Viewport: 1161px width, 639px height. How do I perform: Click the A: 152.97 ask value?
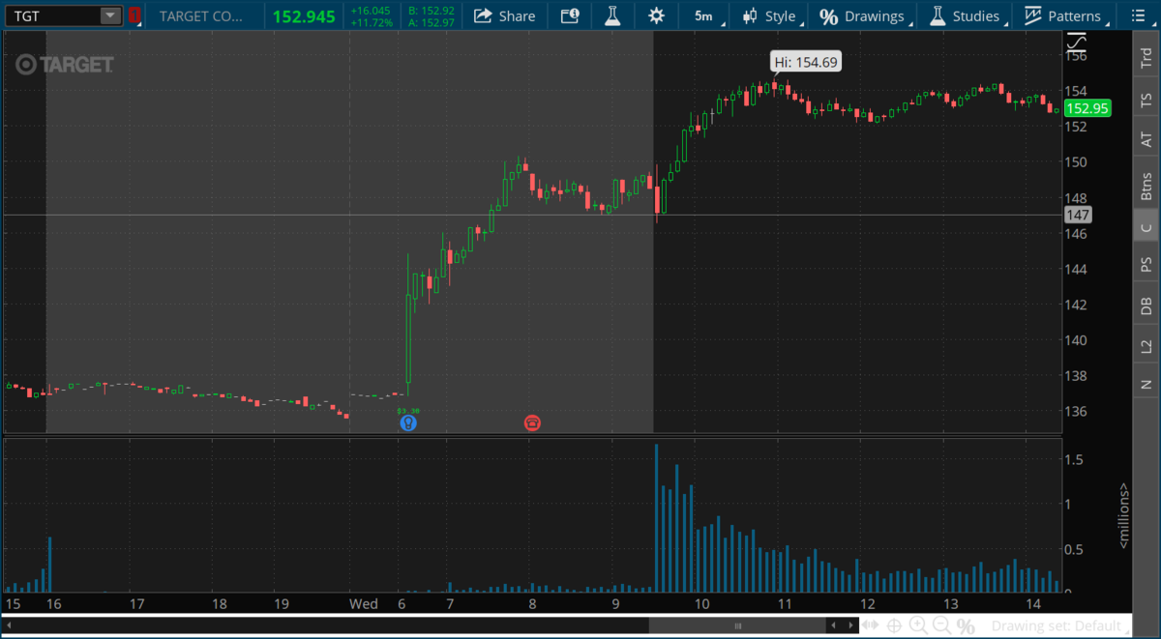click(432, 22)
